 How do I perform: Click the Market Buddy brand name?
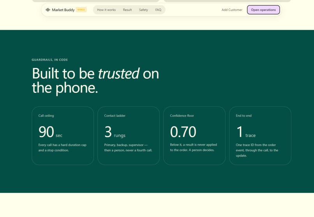pyautogui.click(x=63, y=10)
